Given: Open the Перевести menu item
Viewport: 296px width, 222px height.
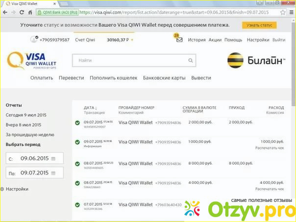Looking at the screenshot, I should [71, 78].
